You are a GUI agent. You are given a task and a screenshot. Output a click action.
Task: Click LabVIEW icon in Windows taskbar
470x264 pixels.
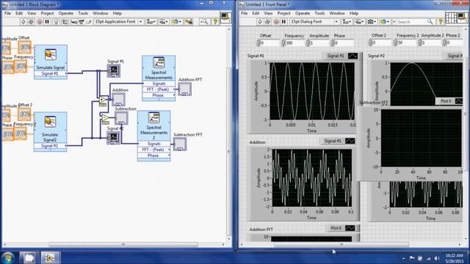click(50, 257)
